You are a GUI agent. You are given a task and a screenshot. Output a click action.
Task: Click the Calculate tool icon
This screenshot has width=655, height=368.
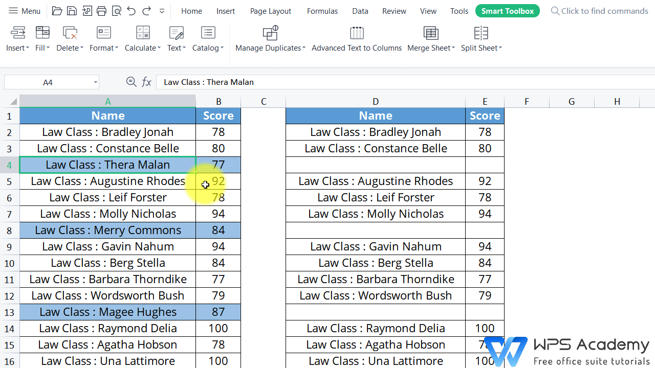143,33
